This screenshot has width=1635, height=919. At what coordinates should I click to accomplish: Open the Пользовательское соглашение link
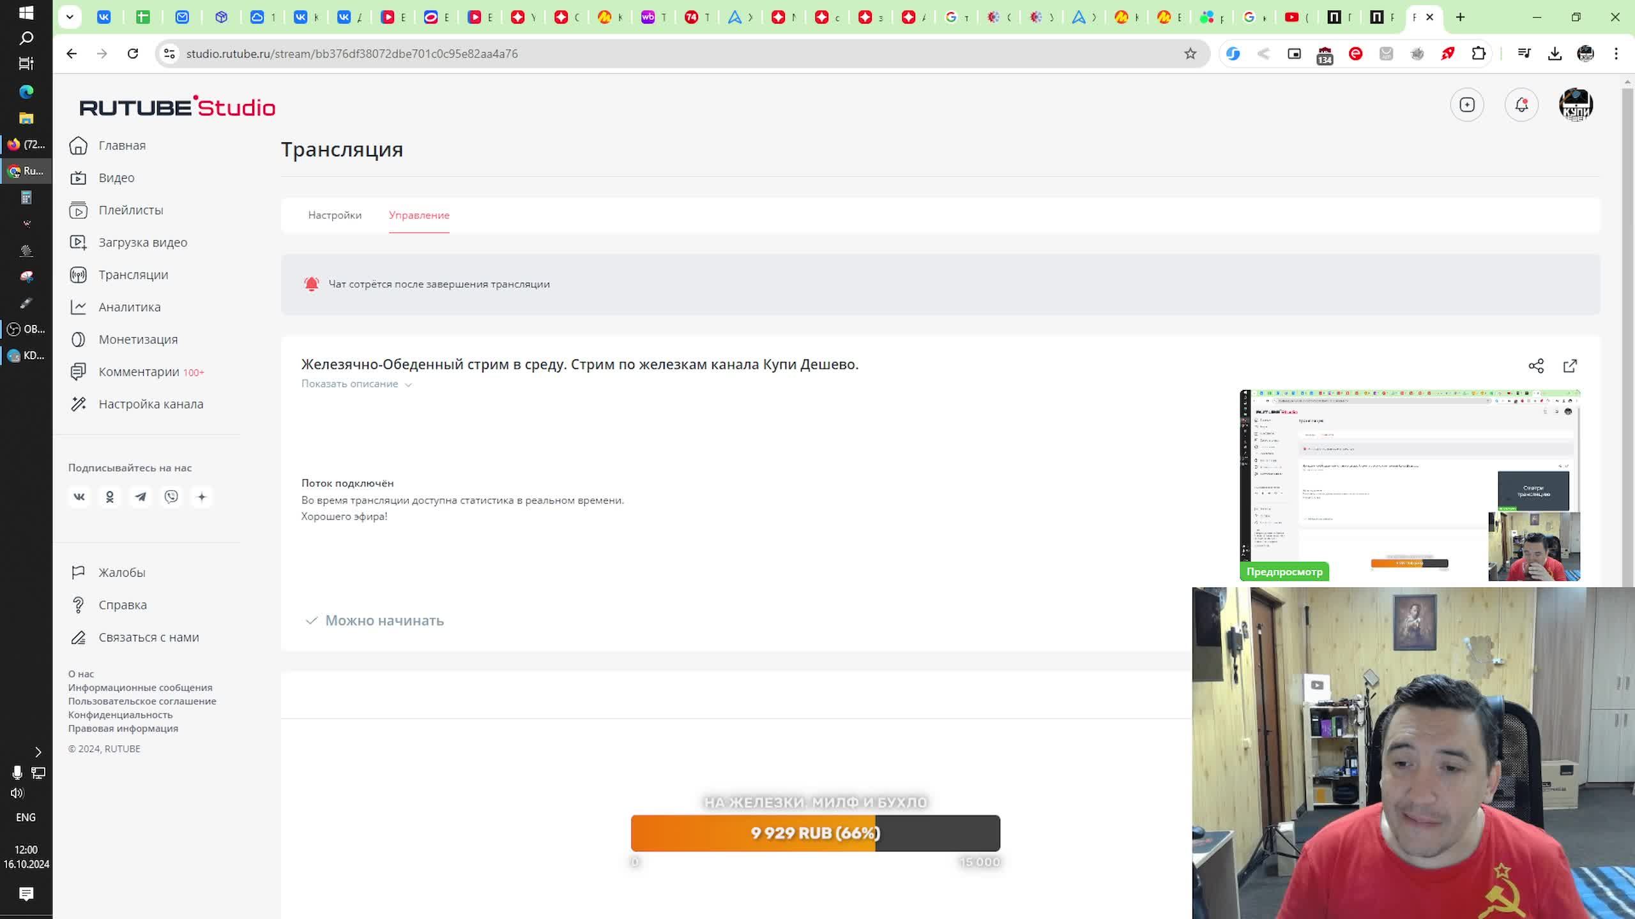[142, 701]
